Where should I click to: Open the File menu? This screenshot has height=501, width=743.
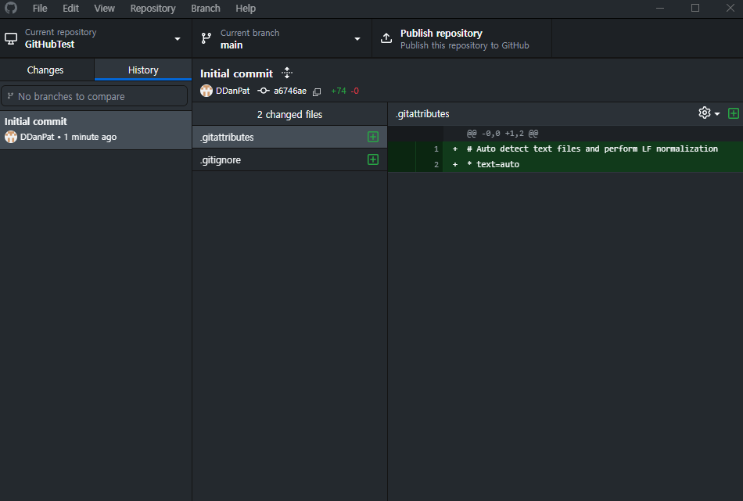pyautogui.click(x=40, y=9)
